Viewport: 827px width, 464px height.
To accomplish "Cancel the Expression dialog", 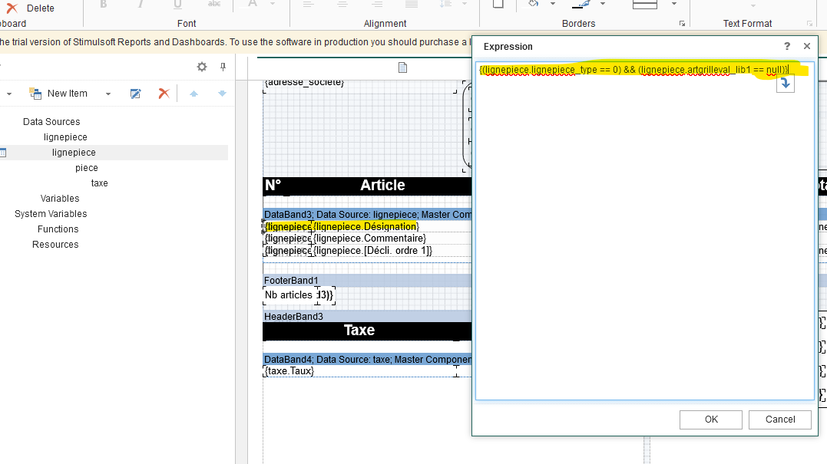I will [780, 420].
